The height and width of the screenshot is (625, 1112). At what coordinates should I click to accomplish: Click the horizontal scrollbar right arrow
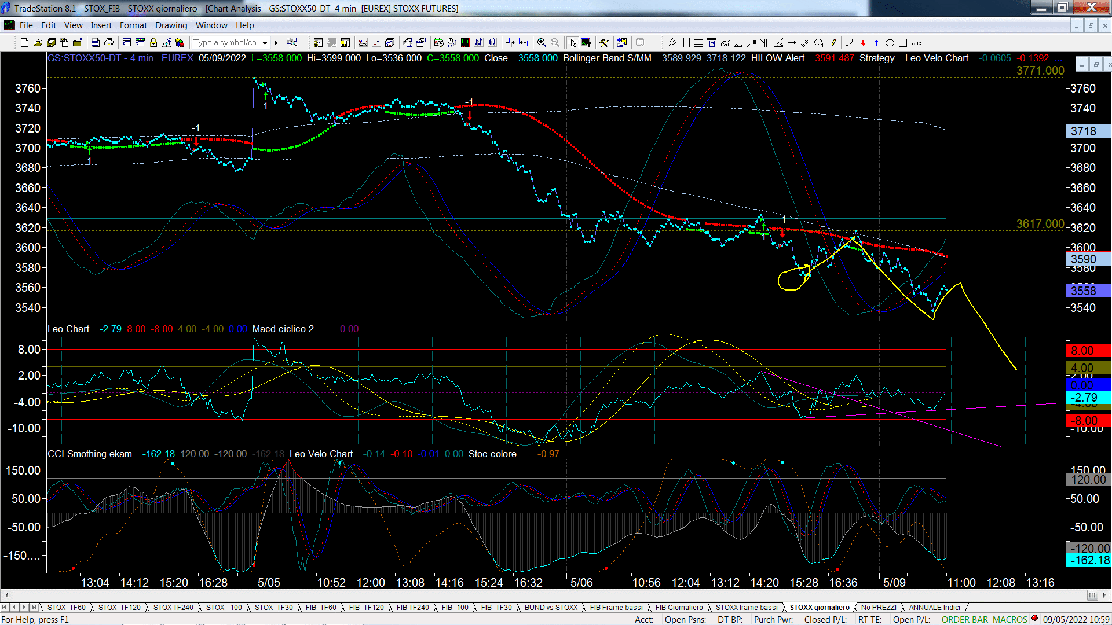pos(1106,595)
